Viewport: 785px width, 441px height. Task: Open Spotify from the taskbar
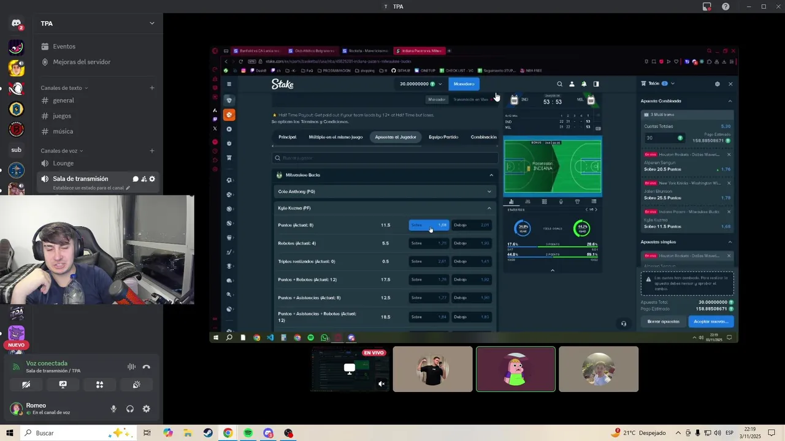coord(248,433)
